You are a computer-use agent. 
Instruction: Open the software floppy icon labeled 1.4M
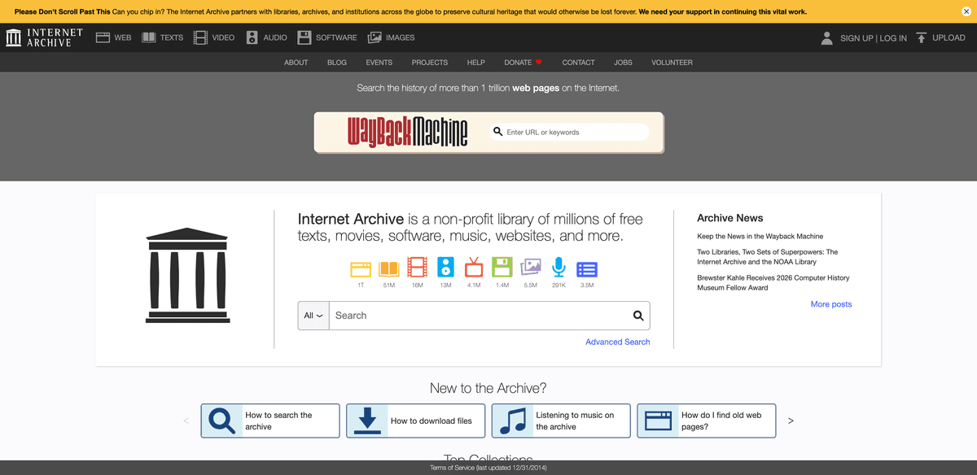(x=502, y=268)
